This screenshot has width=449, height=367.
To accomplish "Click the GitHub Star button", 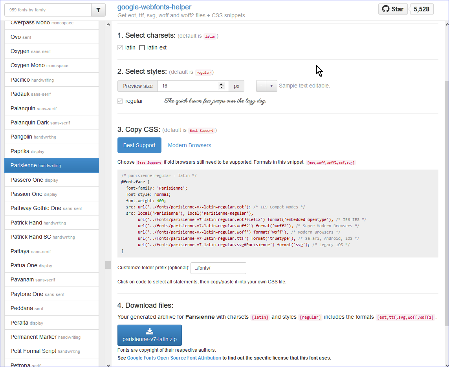I will 392,9.
